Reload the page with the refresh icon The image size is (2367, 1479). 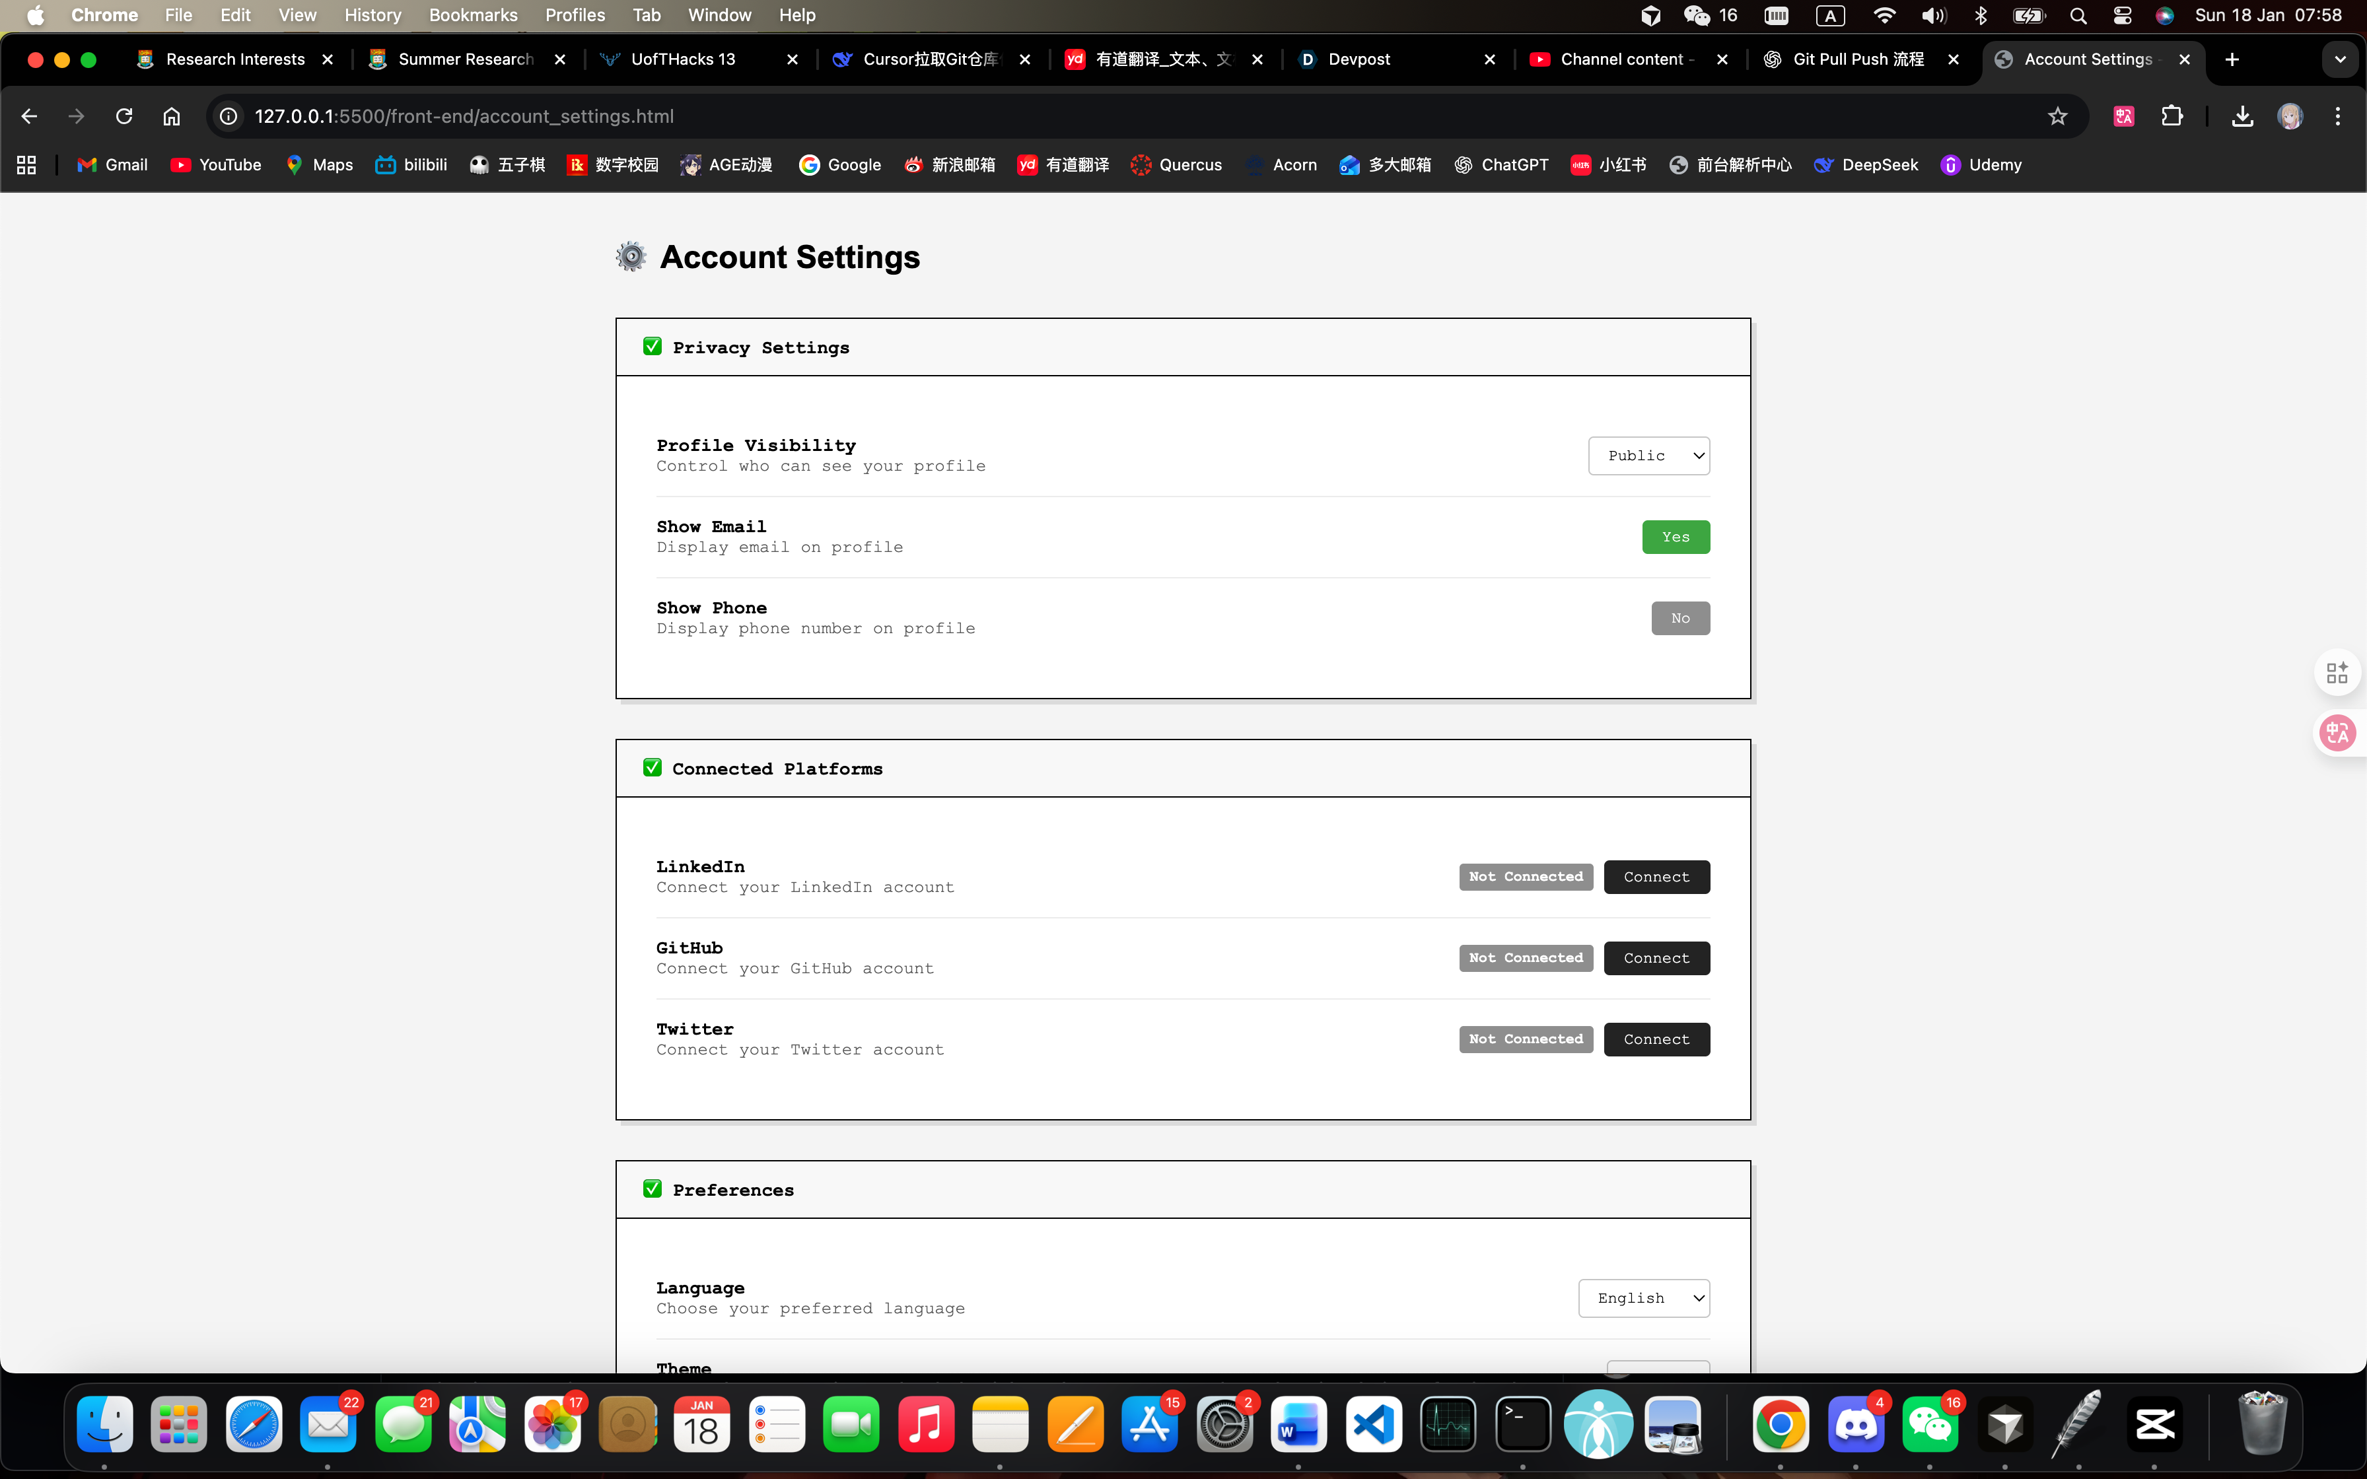coord(124,116)
